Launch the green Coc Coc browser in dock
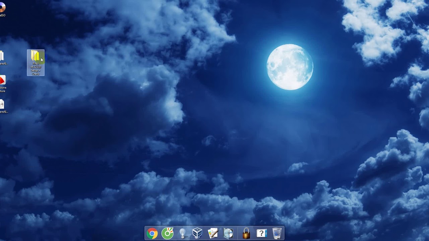Image resolution: width=429 pixels, height=241 pixels. 167,233
